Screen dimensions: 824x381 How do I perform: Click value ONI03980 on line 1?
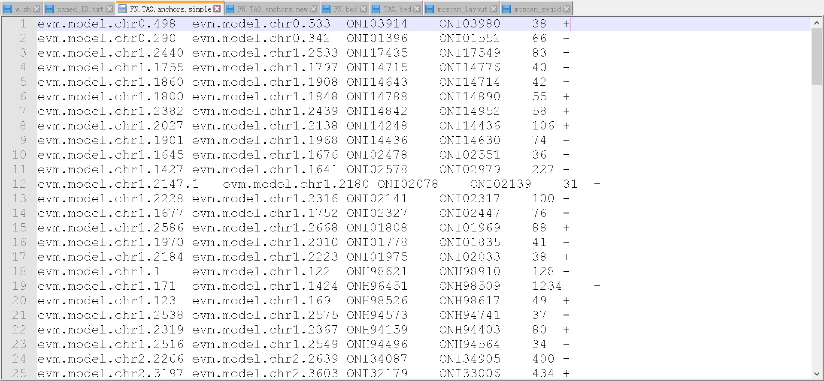pos(470,24)
